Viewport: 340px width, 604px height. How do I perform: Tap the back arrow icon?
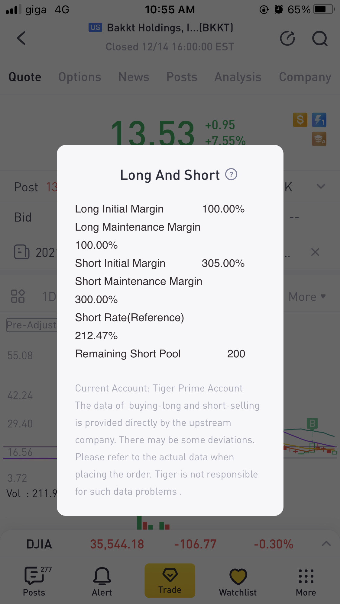coord(21,38)
